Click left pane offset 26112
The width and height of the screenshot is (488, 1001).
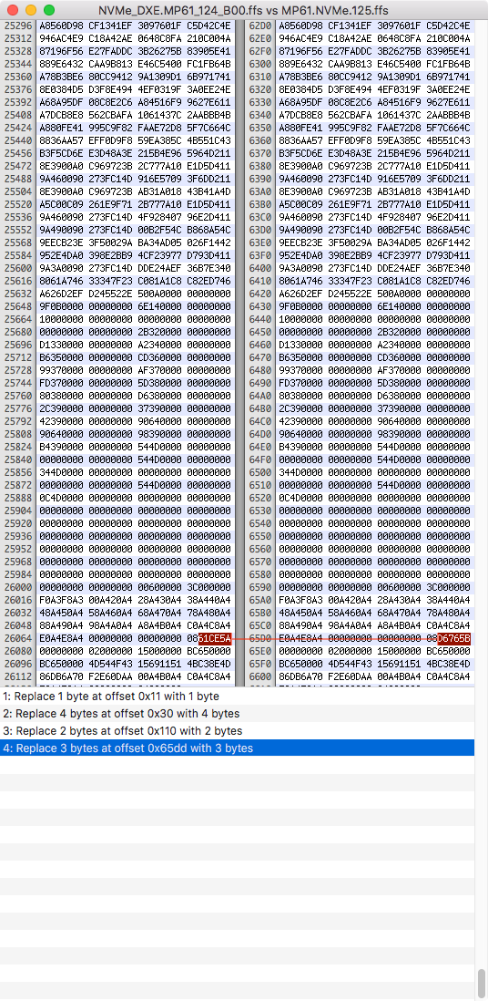tap(18, 676)
